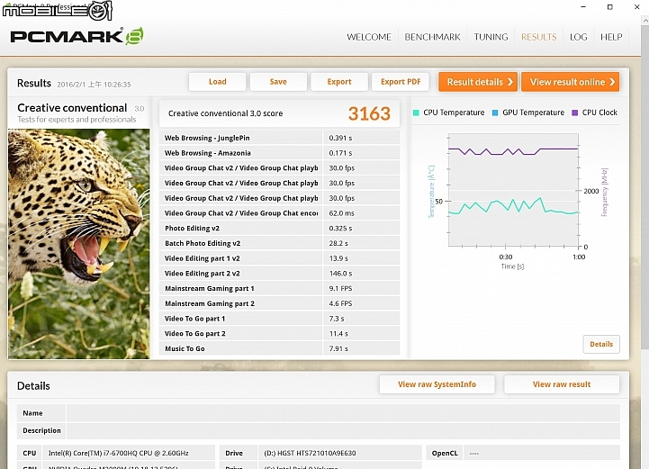Click the result timestamp 2016/2/1
649x469 pixels.
tap(94, 85)
